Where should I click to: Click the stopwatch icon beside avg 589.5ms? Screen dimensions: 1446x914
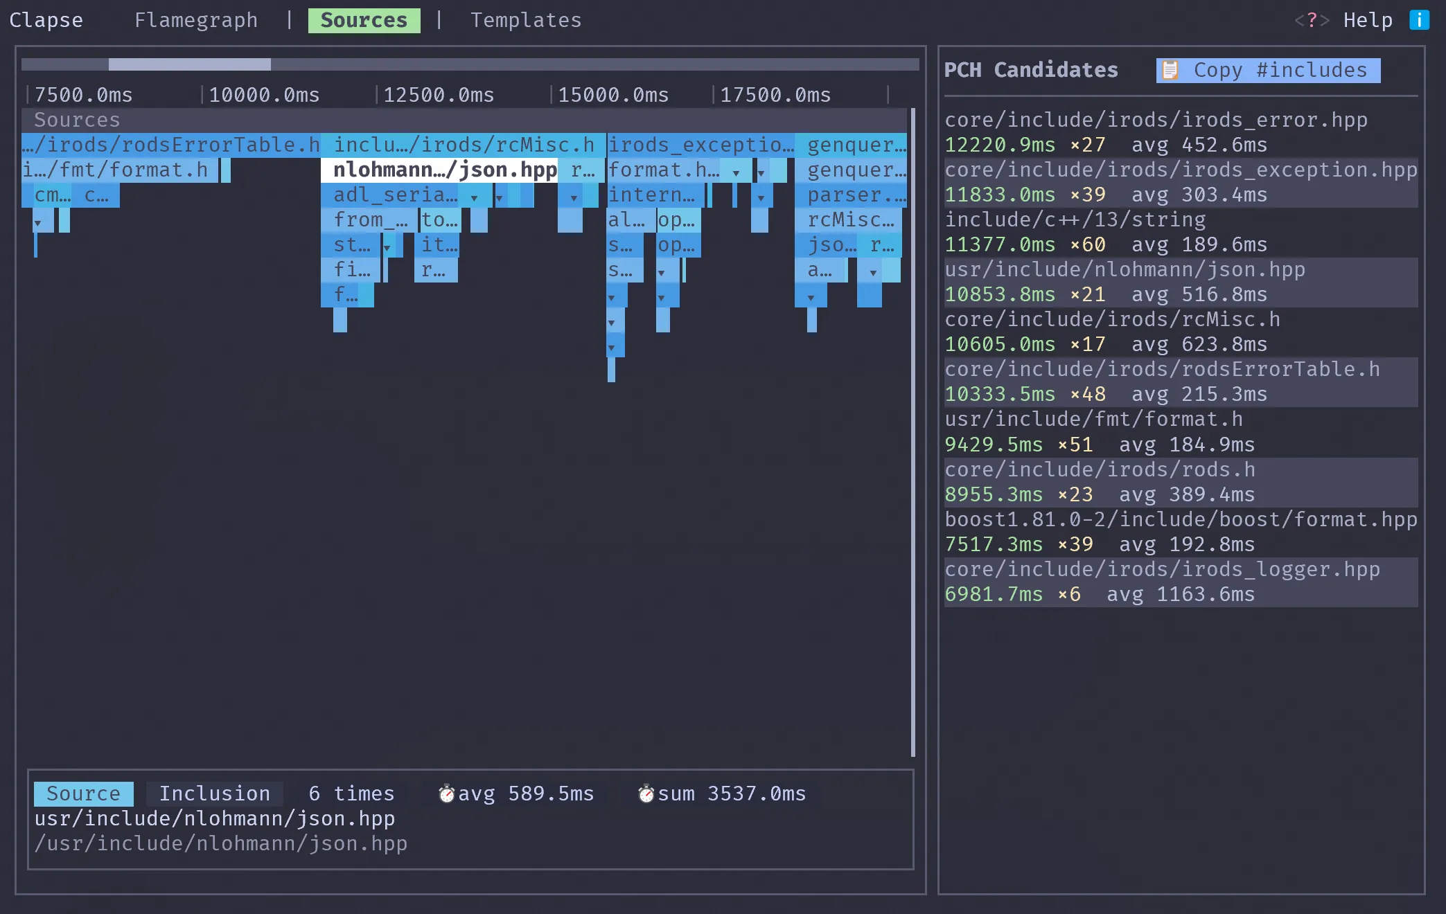click(x=447, y=794)
